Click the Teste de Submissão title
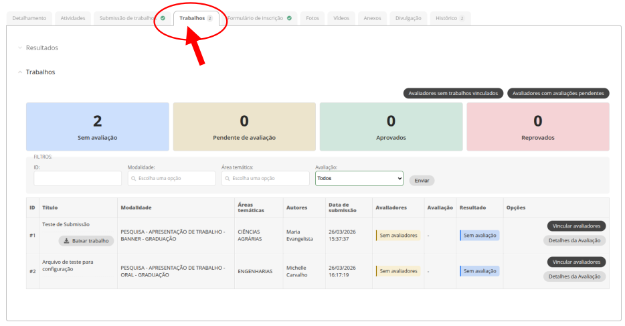The image size is (625, 326). coord(66,224)
